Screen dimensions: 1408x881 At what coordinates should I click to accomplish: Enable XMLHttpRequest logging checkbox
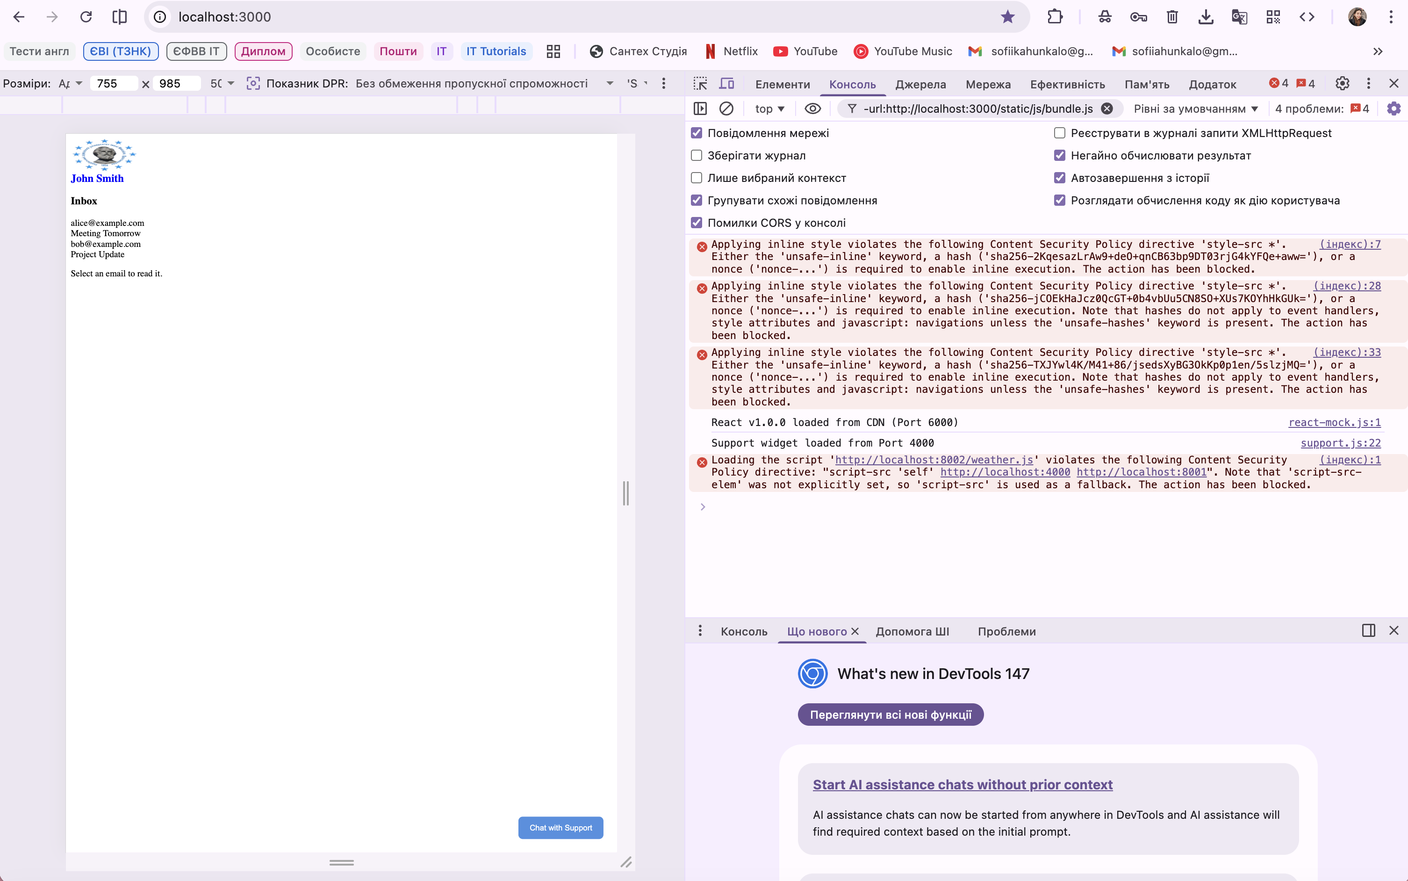(1060, 133)
